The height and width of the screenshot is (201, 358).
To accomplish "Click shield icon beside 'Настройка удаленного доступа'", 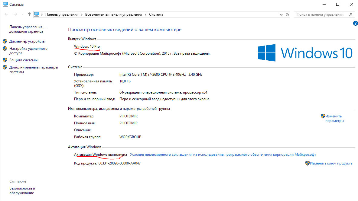I will (5, 49).
